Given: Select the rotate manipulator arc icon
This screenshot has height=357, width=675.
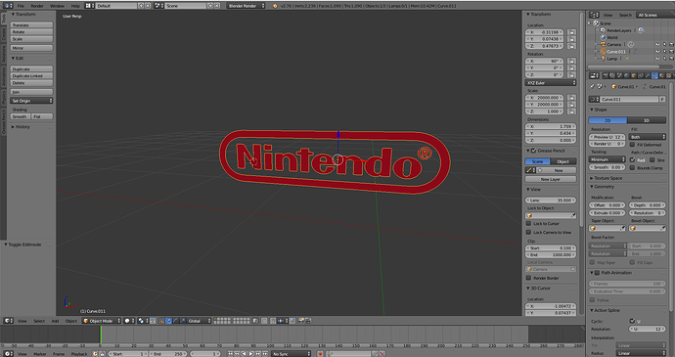Looking at the screenshot, I should [176, 321].
